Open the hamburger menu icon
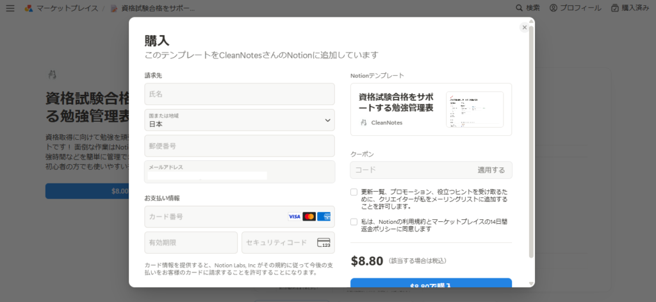 pos(10,8)
